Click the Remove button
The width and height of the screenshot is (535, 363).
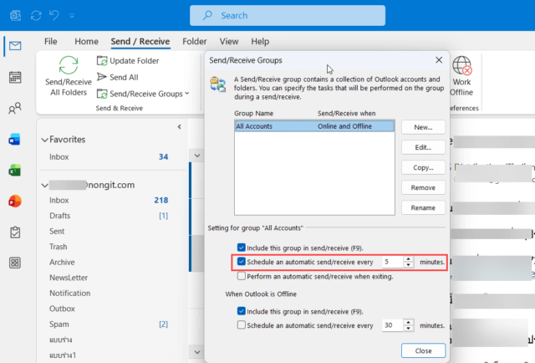(423, 187)
